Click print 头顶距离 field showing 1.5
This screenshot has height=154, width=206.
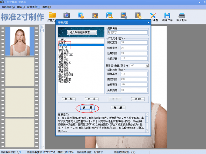click(x=134, y=59)
